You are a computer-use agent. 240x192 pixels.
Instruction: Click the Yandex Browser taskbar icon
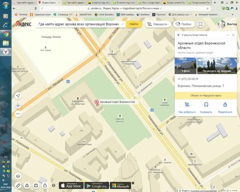(x=6, y=52)
